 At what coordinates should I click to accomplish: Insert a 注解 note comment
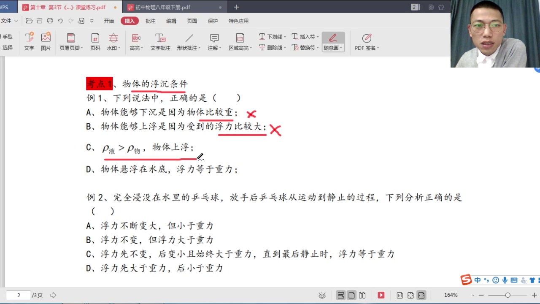coord(213,42)
